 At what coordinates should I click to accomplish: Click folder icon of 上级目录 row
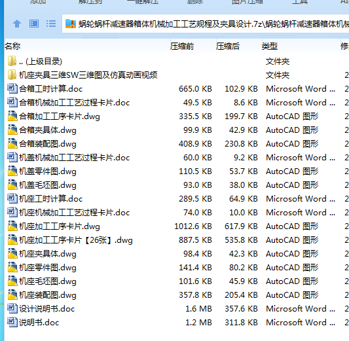point(12,61)
